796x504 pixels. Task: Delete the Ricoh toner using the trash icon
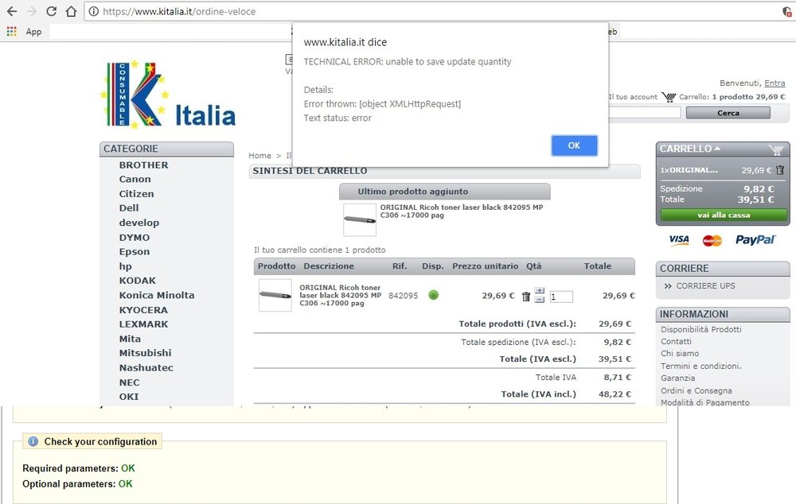(526, 295)
